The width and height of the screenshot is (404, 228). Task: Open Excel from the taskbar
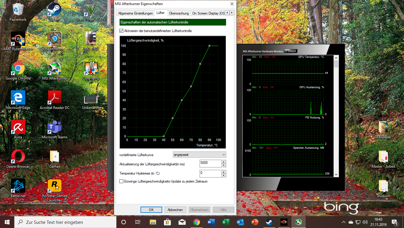226,222
